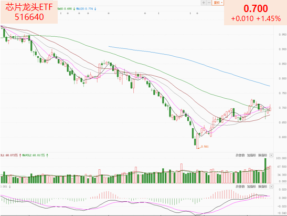The width and height of the screenshot is (287, 216).
Task: Close the volume indicator panel
Action: click(x=271, y=156)
